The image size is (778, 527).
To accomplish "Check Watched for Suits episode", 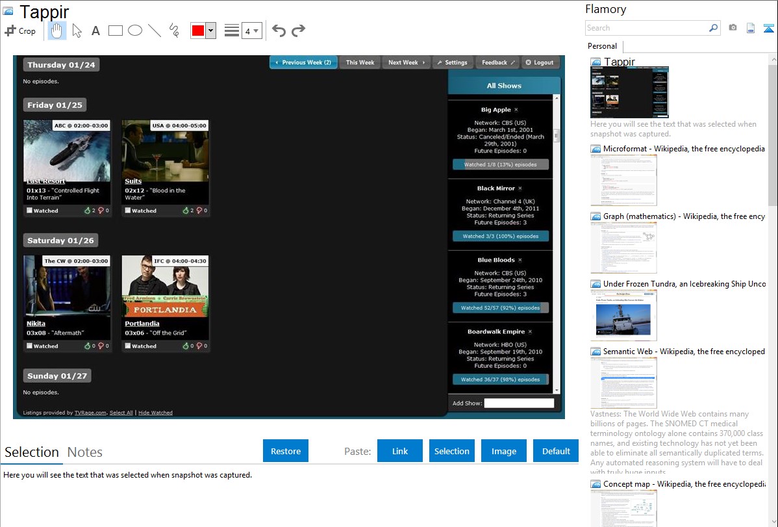I will [128, 211].
